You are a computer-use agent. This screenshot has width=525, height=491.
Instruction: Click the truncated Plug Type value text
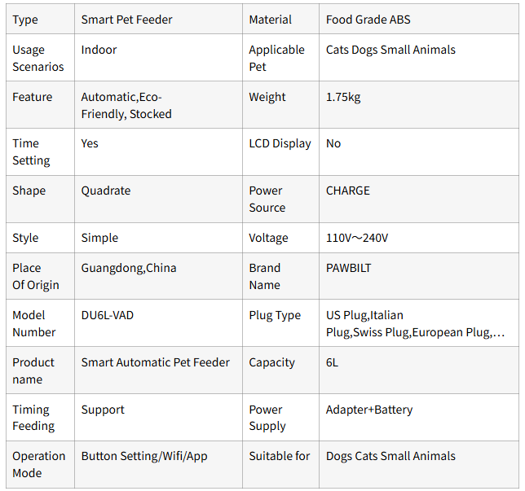tap(414, 323)
